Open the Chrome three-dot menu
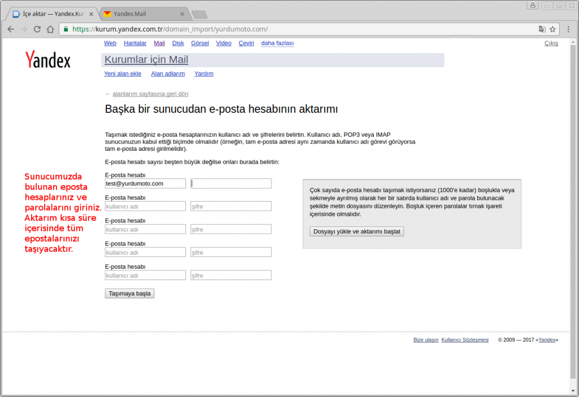Image resolution: width=579 pixels, height=397 pixels. coord(568,29)
